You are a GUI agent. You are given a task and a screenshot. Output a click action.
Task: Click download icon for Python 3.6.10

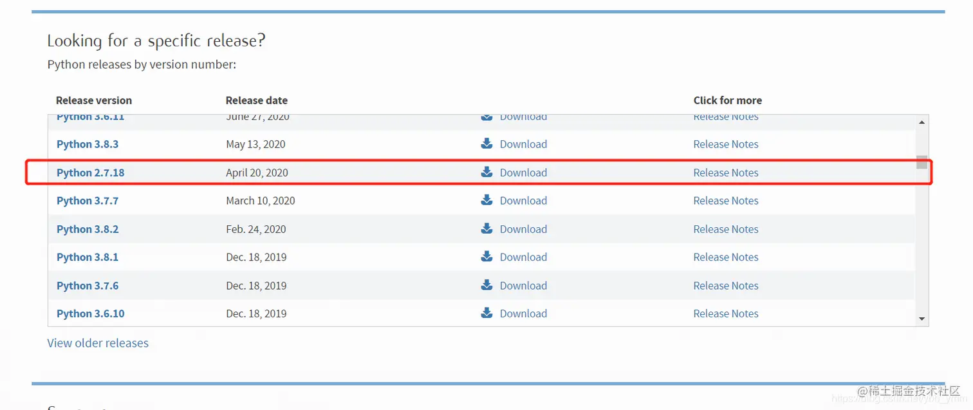click(486, 313)
